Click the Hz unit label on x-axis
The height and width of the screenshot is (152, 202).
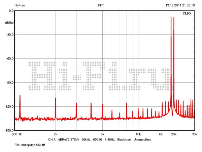pos(161,134)
